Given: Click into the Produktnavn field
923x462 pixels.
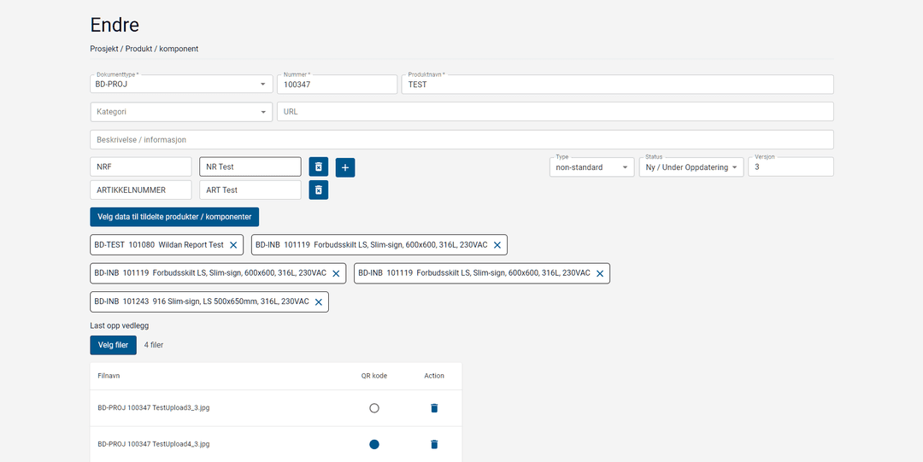Looking at the screenshot, I should click(617, 85).
